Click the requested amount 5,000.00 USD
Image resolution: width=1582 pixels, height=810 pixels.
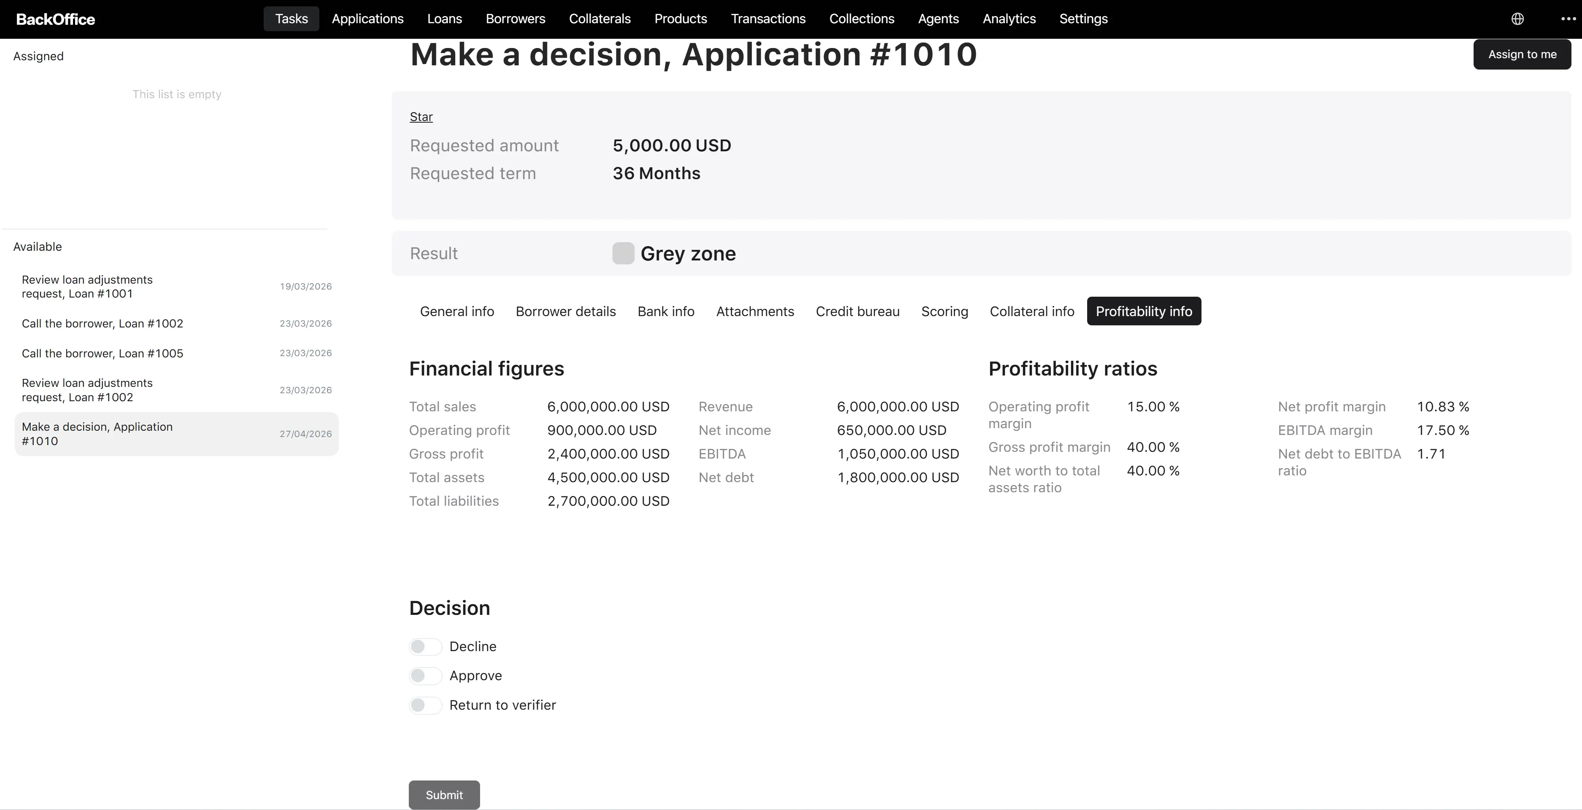pyautogui.click(x=672, y=146)
